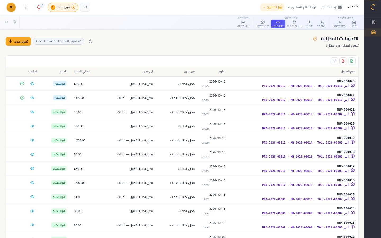This screenshot has height=238, width=381.
Task: Open MR-2026-00015 link in TRF-000021 row
Action: 301,114
